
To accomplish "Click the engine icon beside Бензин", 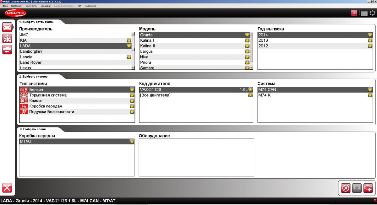I will tap(24, 90).
